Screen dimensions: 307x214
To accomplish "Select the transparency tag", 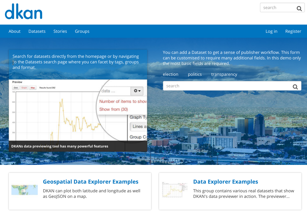I will (x=224, y=74).
